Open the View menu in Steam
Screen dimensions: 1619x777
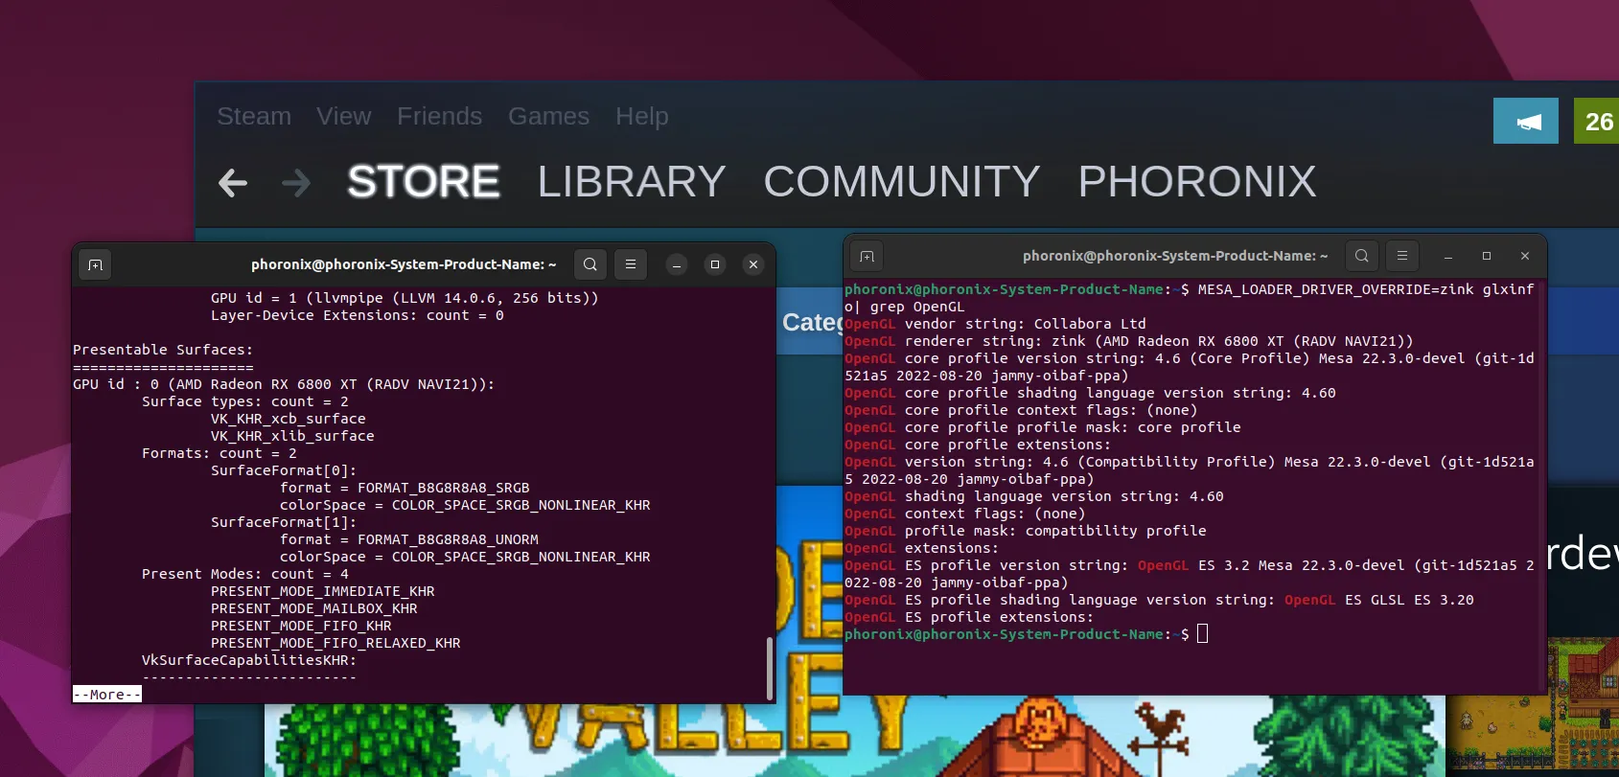pyautogui.click(x=343, y=116)
